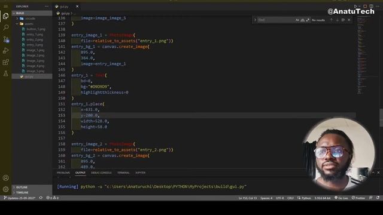Collapse the BUILD root folder

[32, 13]
